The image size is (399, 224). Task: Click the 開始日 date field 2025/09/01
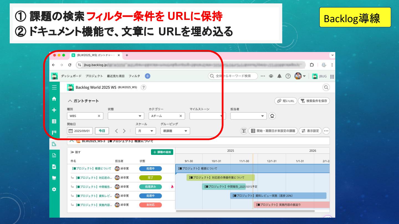pyautogui.click(x=80, y=131)
